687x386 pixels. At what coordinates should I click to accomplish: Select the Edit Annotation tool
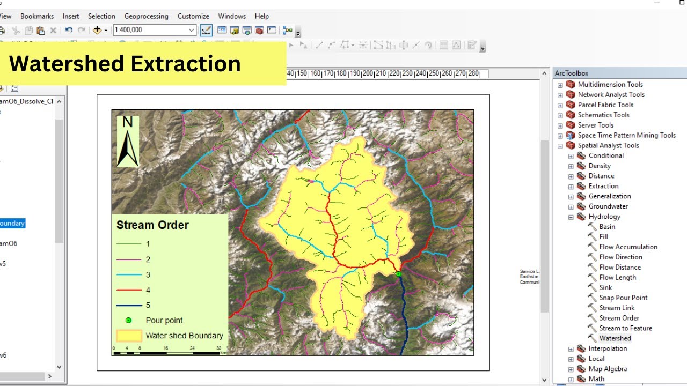pos(303,46)
